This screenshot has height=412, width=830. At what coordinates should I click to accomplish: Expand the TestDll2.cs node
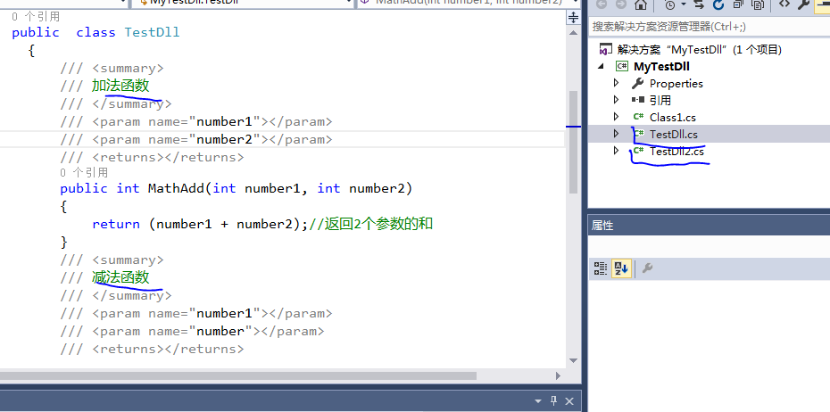(x=616, y=150)
